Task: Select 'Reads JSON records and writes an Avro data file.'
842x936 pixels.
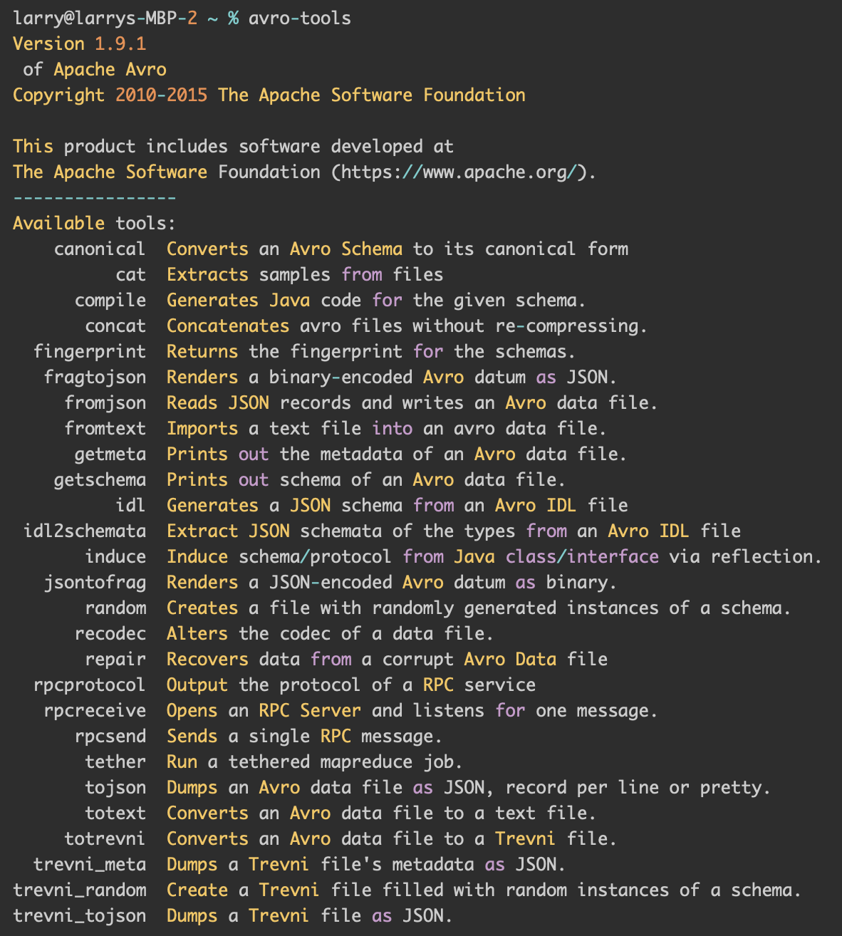Action: pos(412,402)
